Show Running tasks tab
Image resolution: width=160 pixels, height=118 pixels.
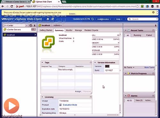pyautogui.click(x=137, y=35)
